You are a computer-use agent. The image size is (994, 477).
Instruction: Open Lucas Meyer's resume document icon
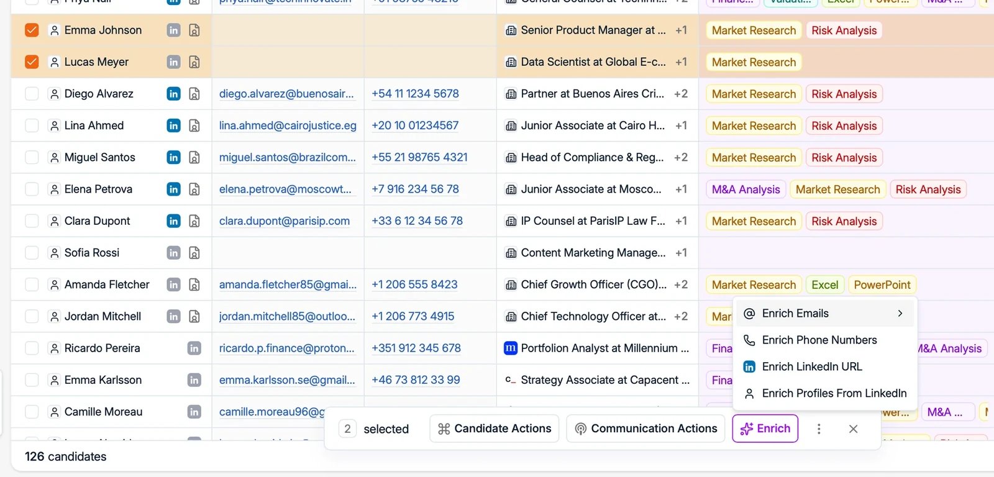coord(194,62)
